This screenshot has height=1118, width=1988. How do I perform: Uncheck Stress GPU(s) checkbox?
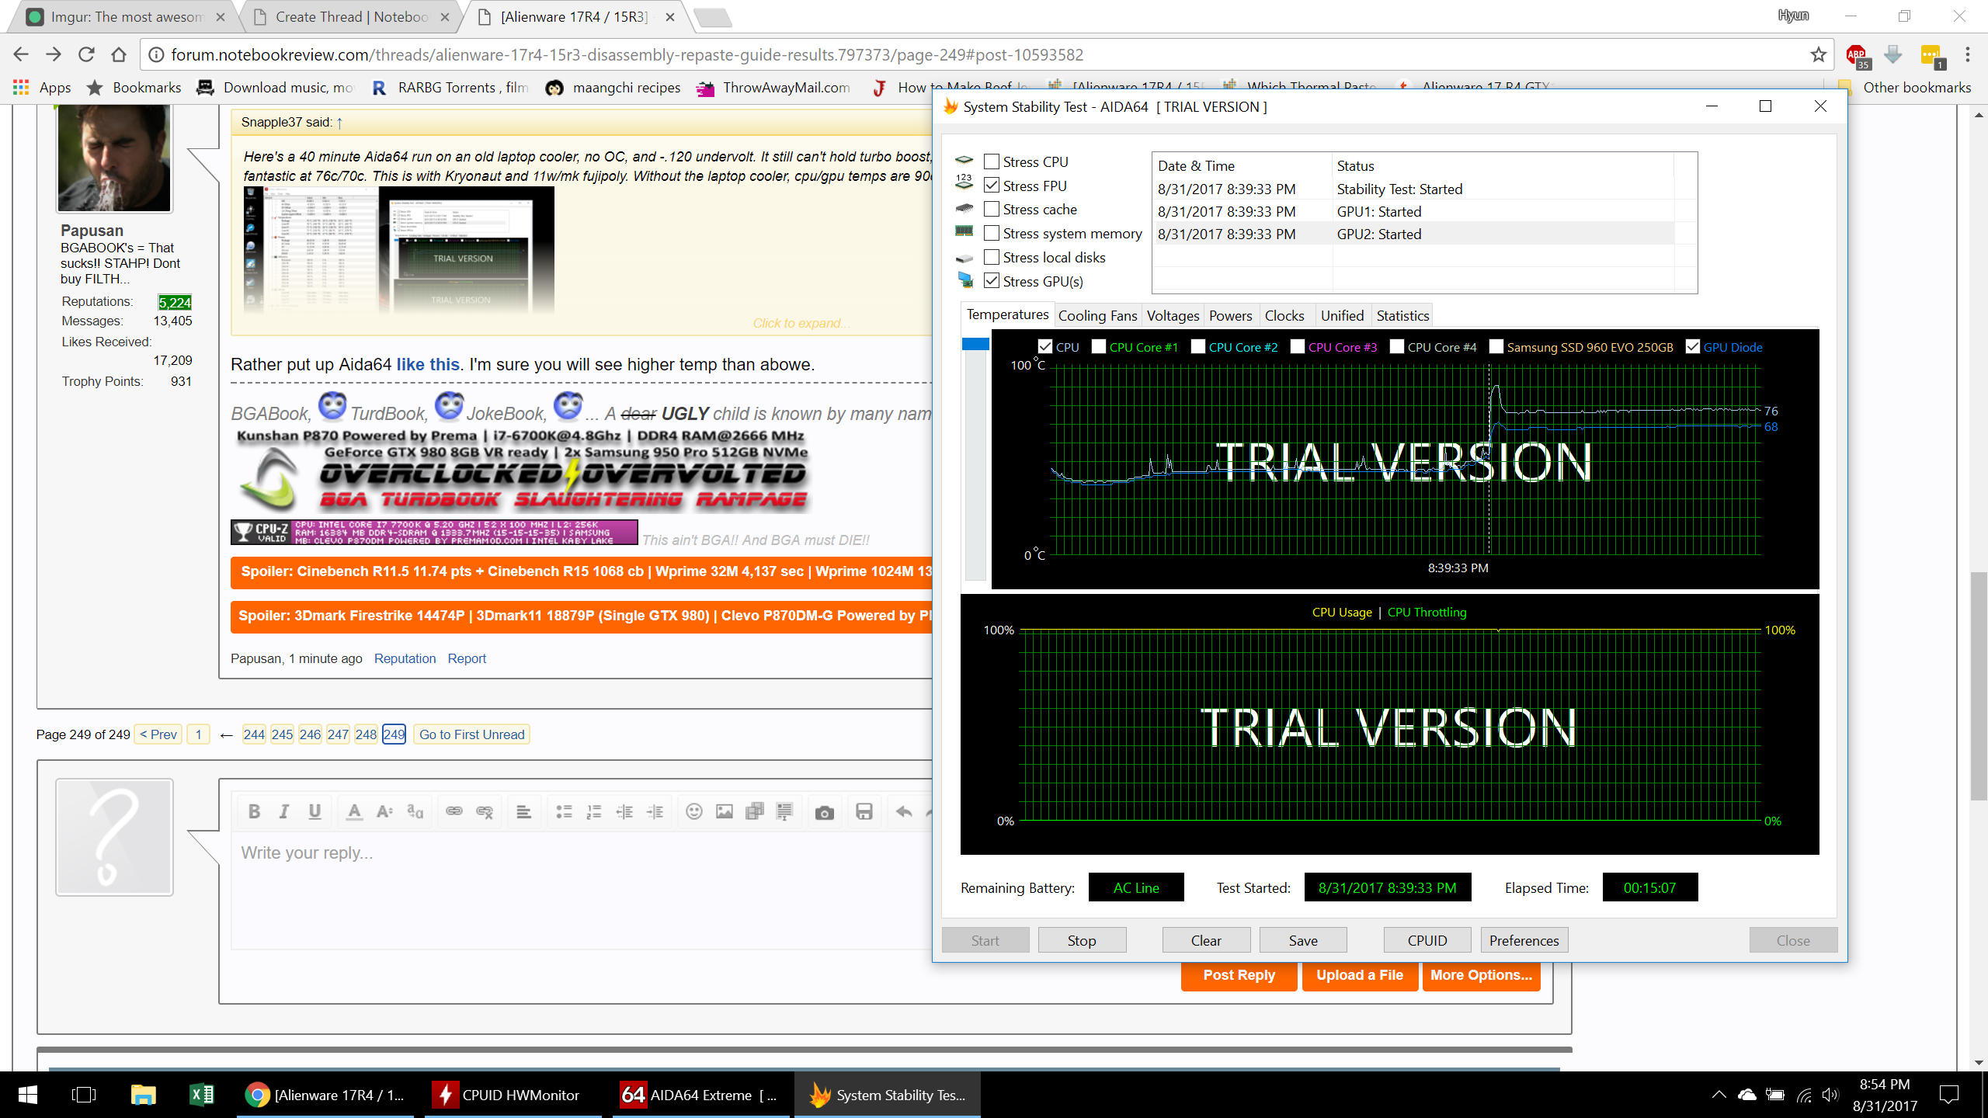point(992,281)
